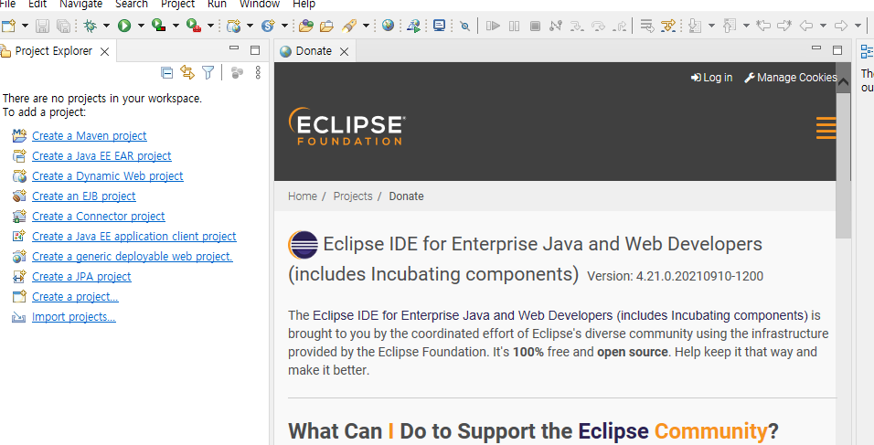This screenshot has height=445, width=874.
Task: Click Manage Cookies link
Action: coord(791,78)
